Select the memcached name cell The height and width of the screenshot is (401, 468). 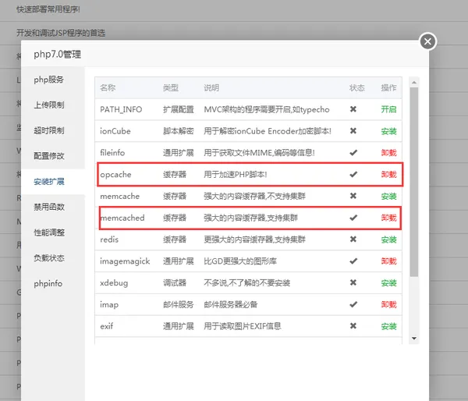point(122,218)
